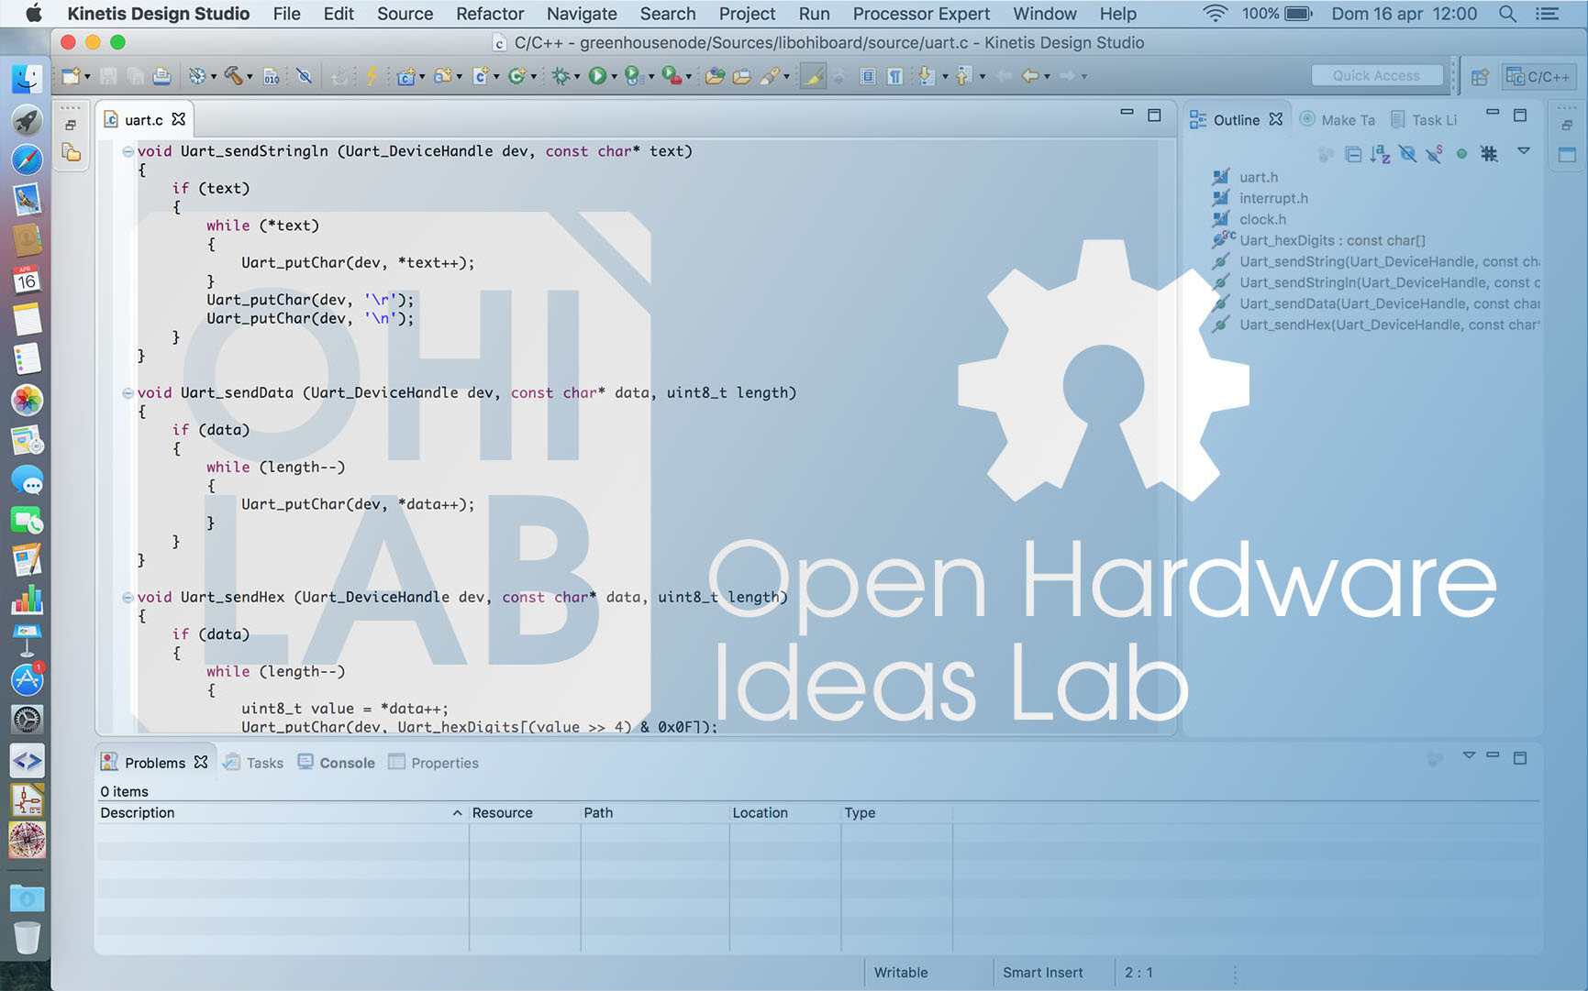Toggle Hide Static Members in Outline
1588x991 pixels.
(x=1435, y=154)
